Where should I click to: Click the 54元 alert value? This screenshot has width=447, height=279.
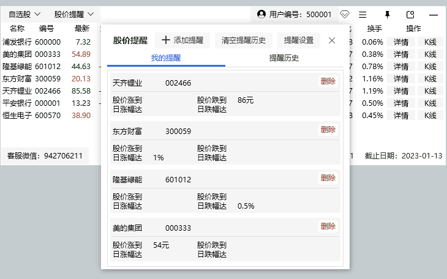click(x=161, y=245)
